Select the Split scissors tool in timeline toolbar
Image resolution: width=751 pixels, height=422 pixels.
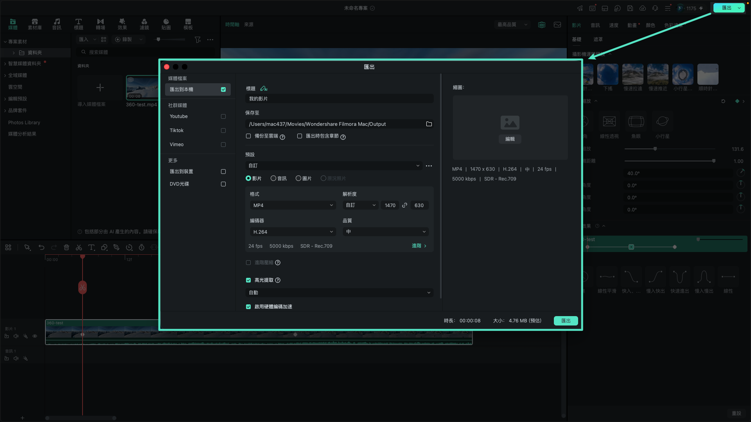coord(79,247)
